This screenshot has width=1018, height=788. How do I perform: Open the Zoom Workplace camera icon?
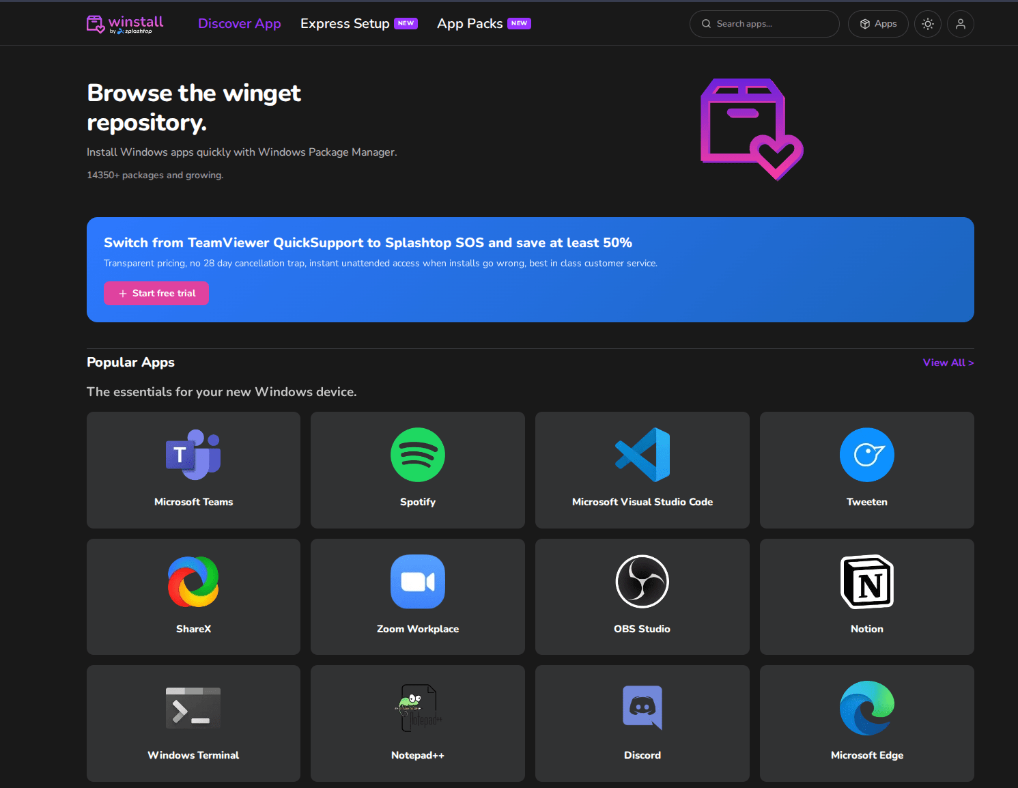pyautogui.click(x=418, y=582)
